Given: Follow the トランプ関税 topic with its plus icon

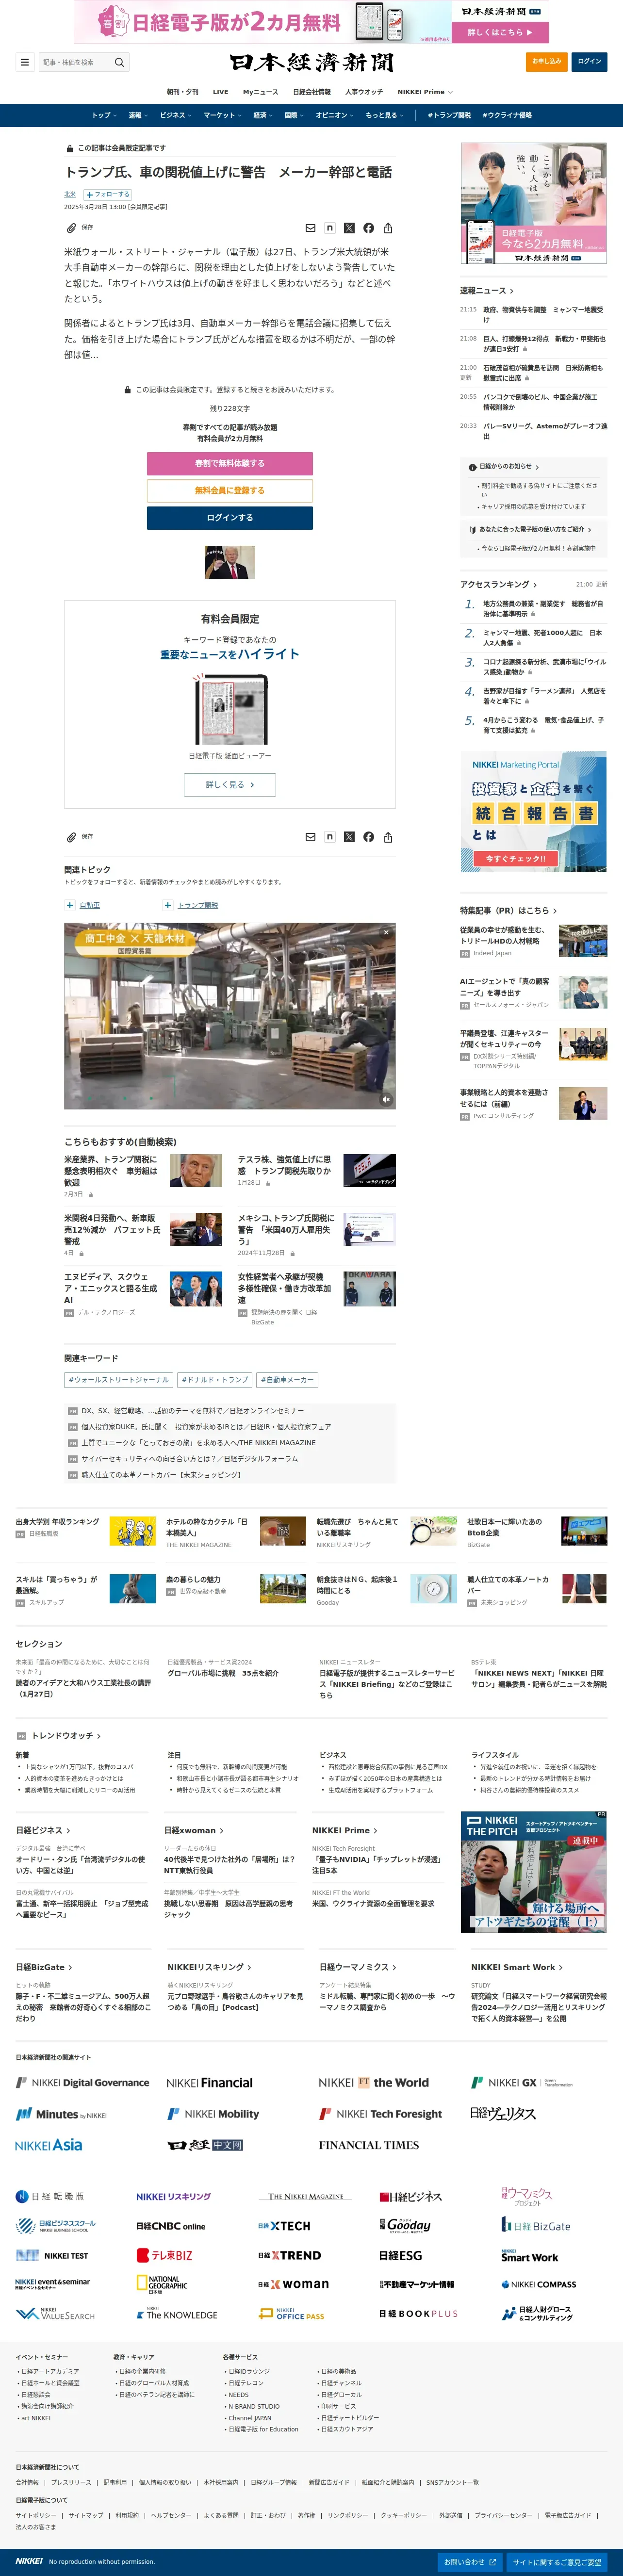Looking at the screenshot, I should (168, 905).
